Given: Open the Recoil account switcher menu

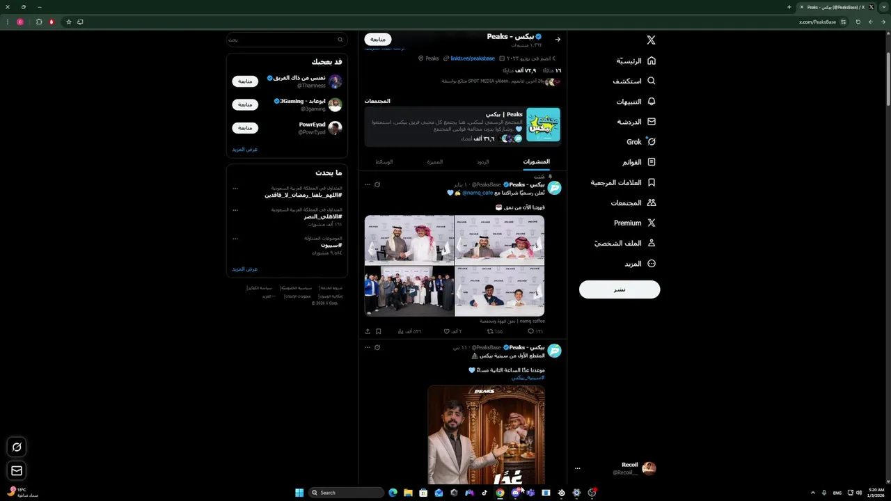Looking at the screenshot, I should (617, 468).
